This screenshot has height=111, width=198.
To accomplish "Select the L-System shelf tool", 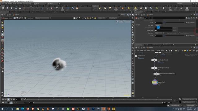I will [68, 9].
